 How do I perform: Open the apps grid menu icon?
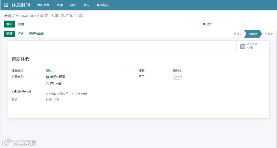coord(6,5)
